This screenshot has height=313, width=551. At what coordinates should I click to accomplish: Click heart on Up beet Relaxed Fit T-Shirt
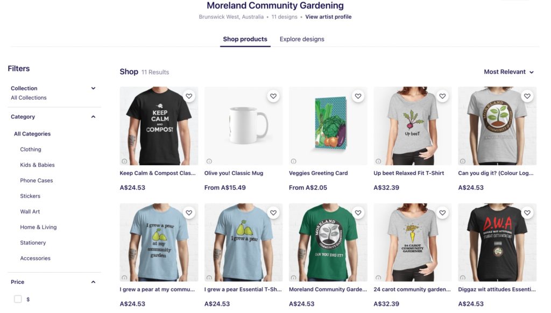coord(442,96)
